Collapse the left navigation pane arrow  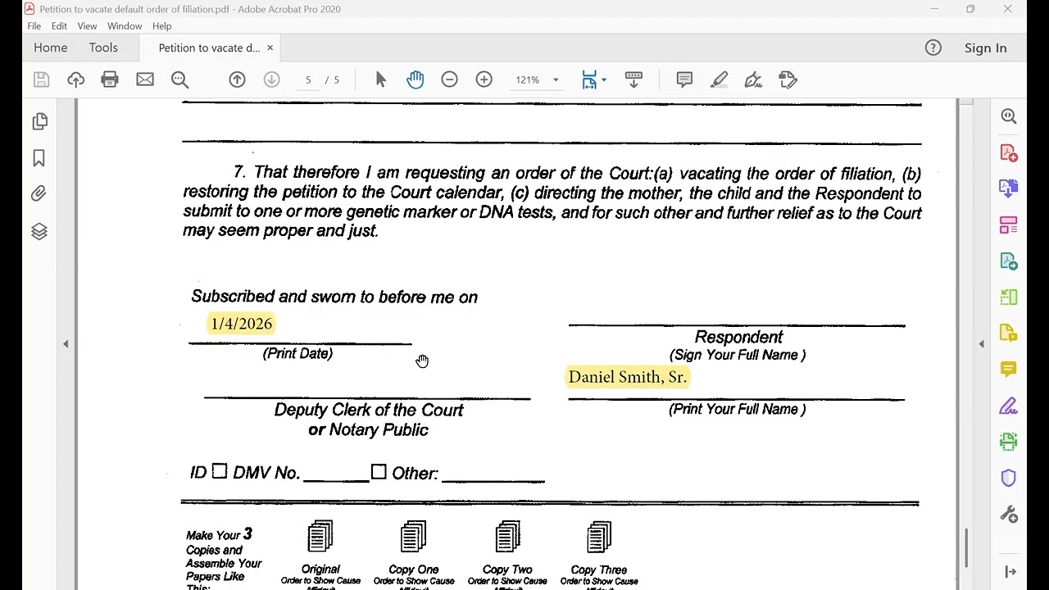[x=66, y=344]
